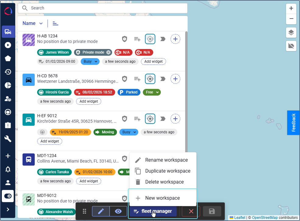Click the shield privacy icon for H-AB 1234
Image resolution: width=300 pixels, height=221 pixels.
(124, 39)
